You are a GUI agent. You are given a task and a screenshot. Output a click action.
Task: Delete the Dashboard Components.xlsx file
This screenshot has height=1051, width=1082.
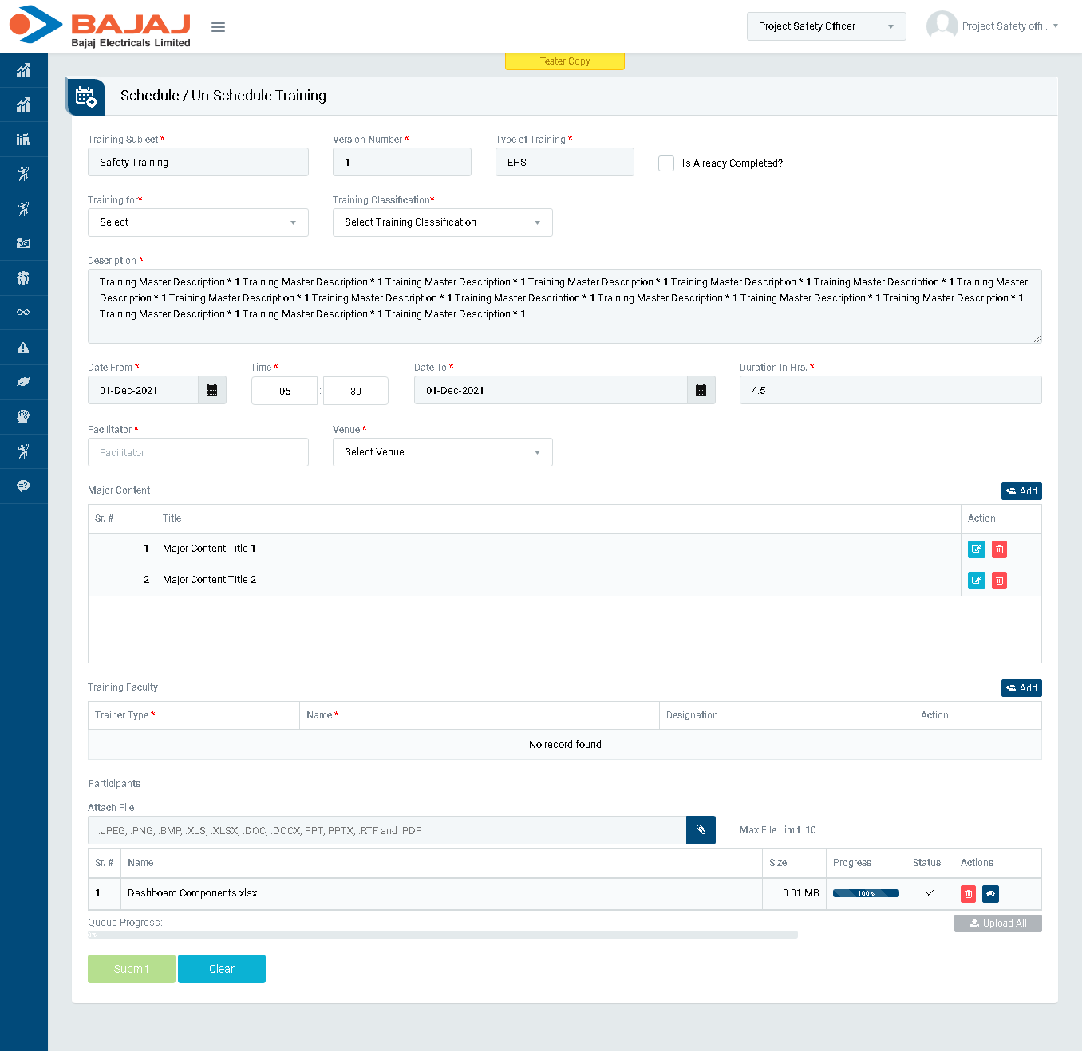click(968, 894)
